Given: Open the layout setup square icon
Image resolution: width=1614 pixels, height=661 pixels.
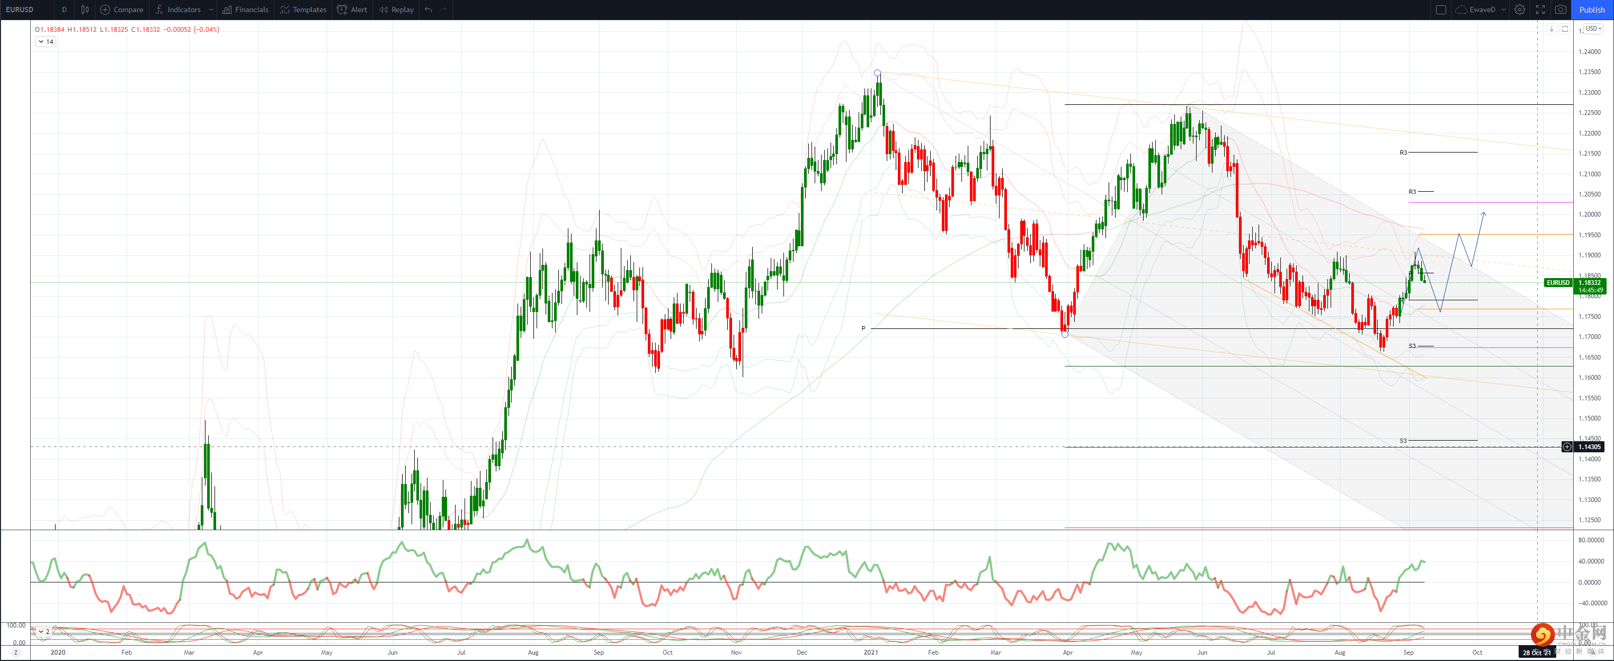Looking at the screenshot, I should 1440,10.
